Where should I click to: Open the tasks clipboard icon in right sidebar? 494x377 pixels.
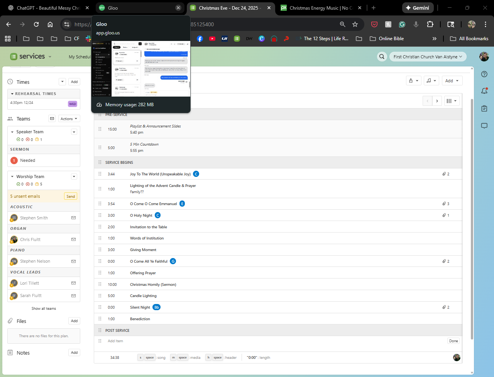484,109
